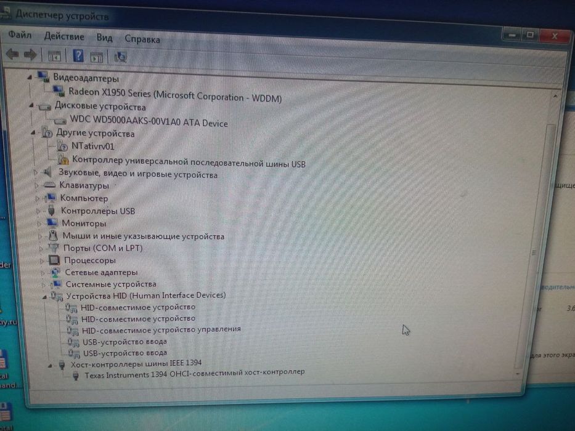Click the Системные устройства icon
This screenshot has width=575, height=431.
tap(57, 284)
